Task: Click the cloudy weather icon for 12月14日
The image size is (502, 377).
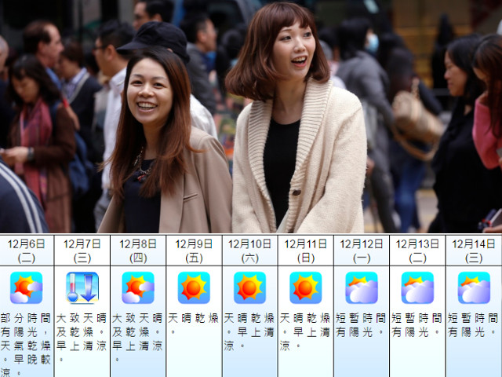Action: (x=474, y=287)
